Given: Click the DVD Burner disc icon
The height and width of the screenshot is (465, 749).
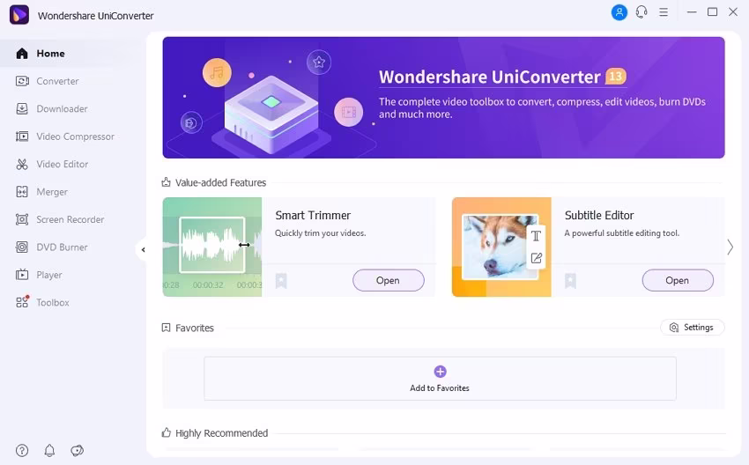Looking at the screenshot, I should coord(22,247).
